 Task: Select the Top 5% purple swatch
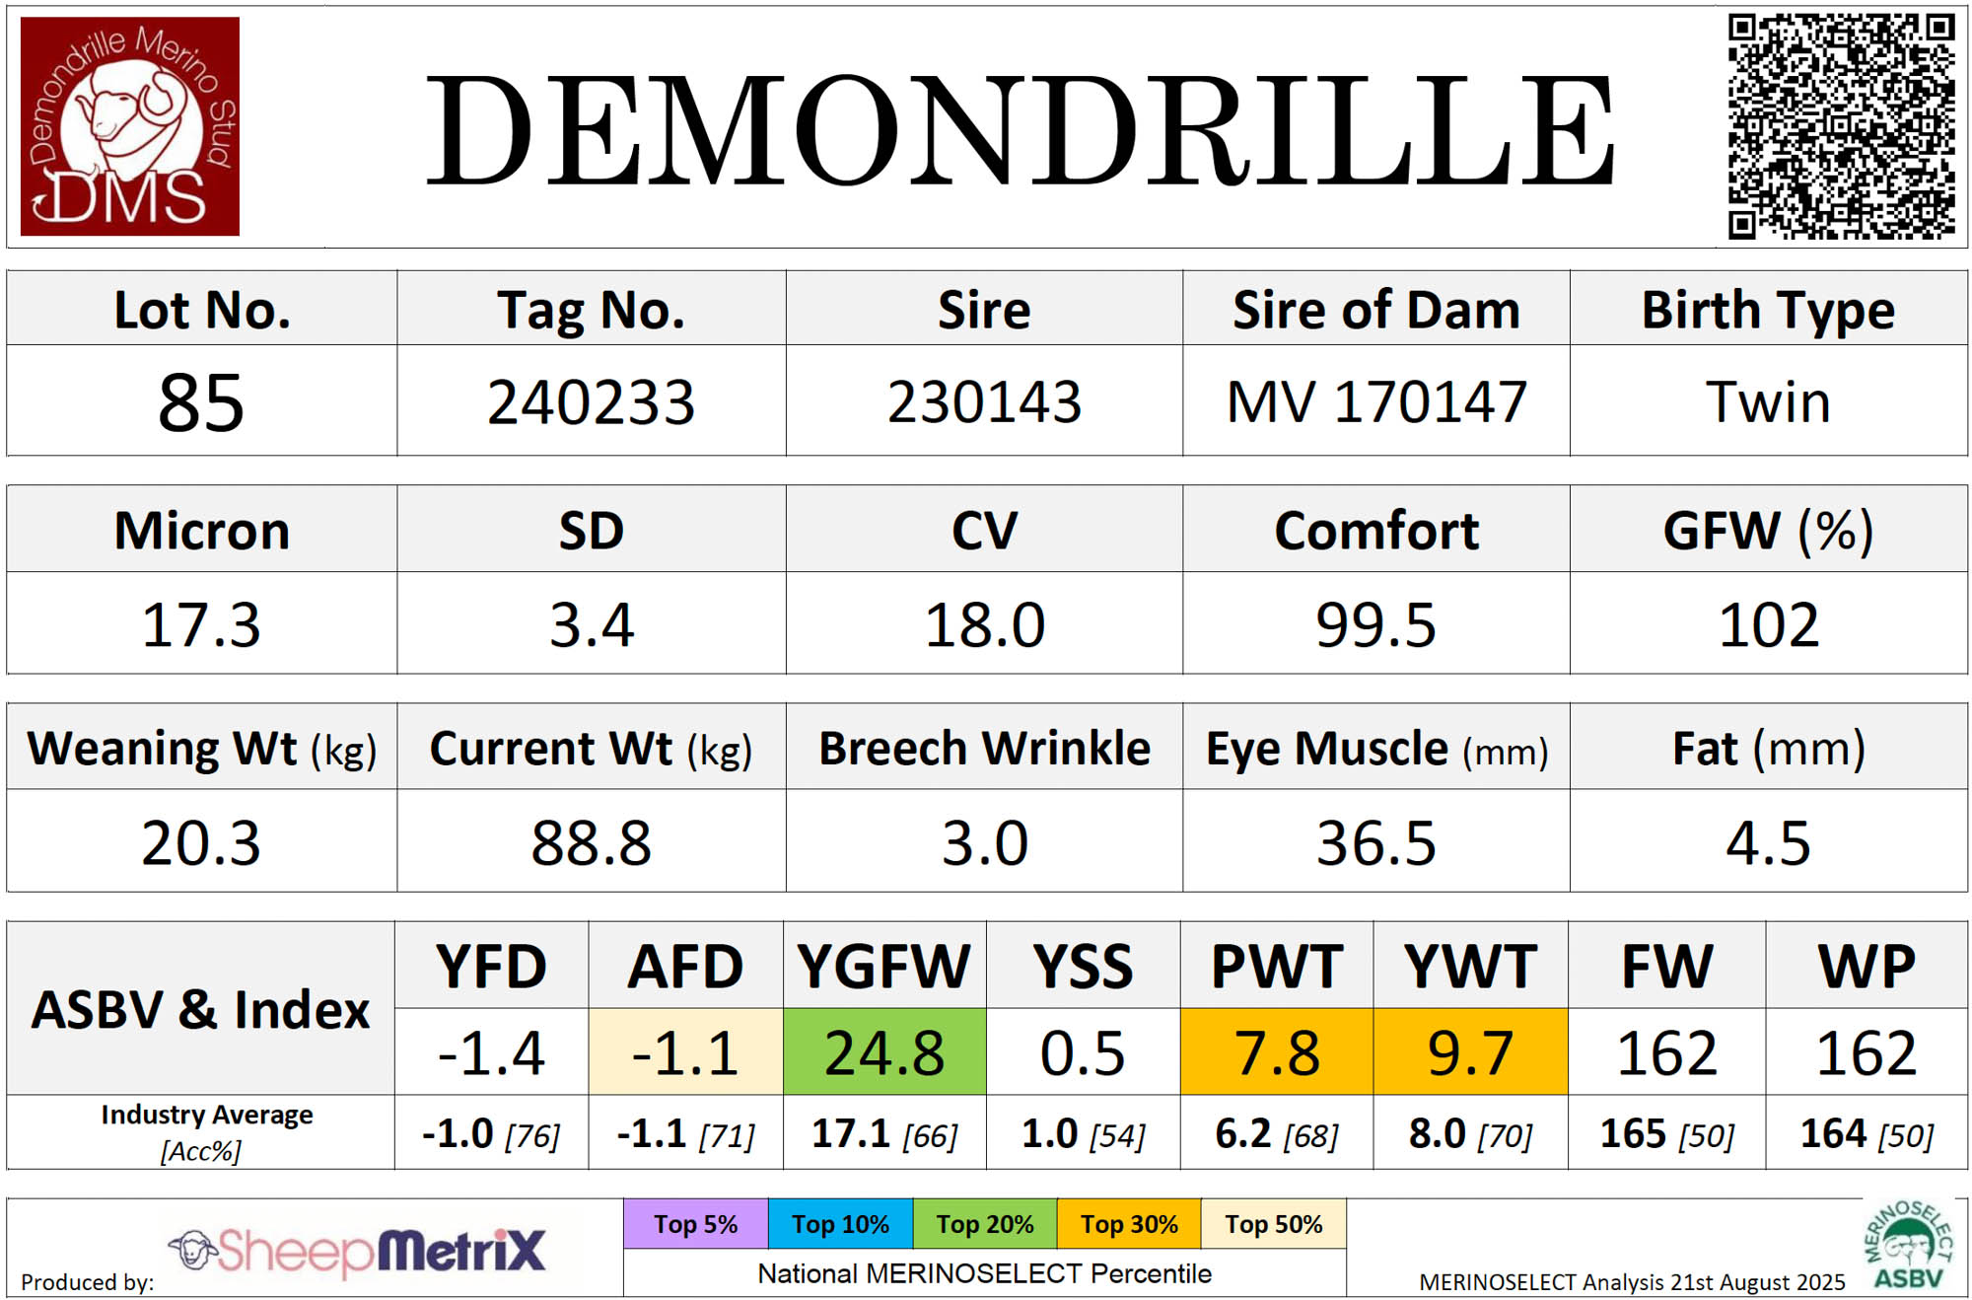695,1224
